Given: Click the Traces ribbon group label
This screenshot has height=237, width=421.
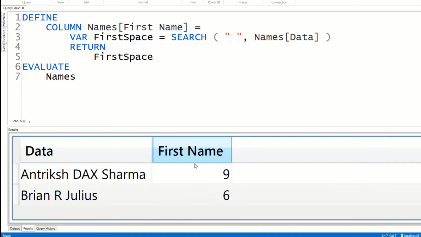Looking at the screenshot, I should [243, 2].
